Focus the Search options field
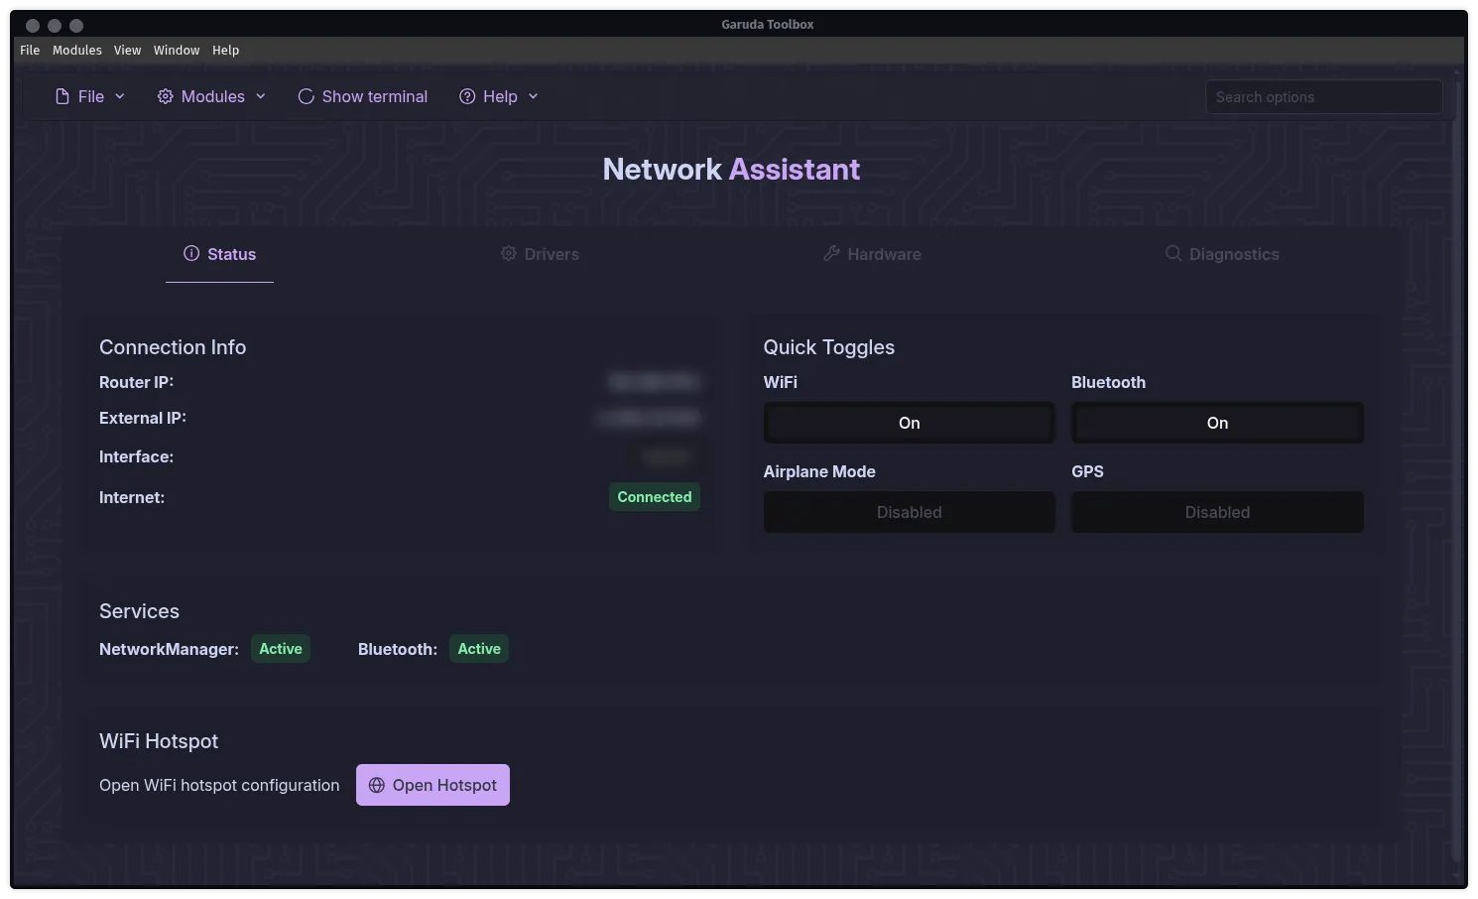The height and width of the screenshot is (899, 1478). pos(1323,97)
